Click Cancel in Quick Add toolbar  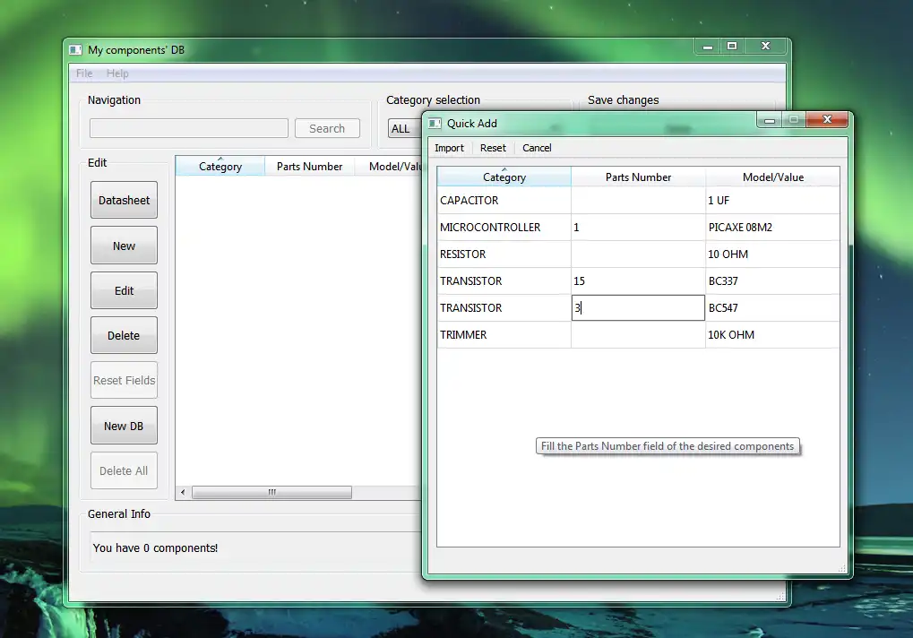click(x=537, y=148)
